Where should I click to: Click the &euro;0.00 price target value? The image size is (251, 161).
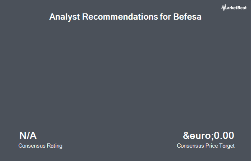[x=209, y=135]
